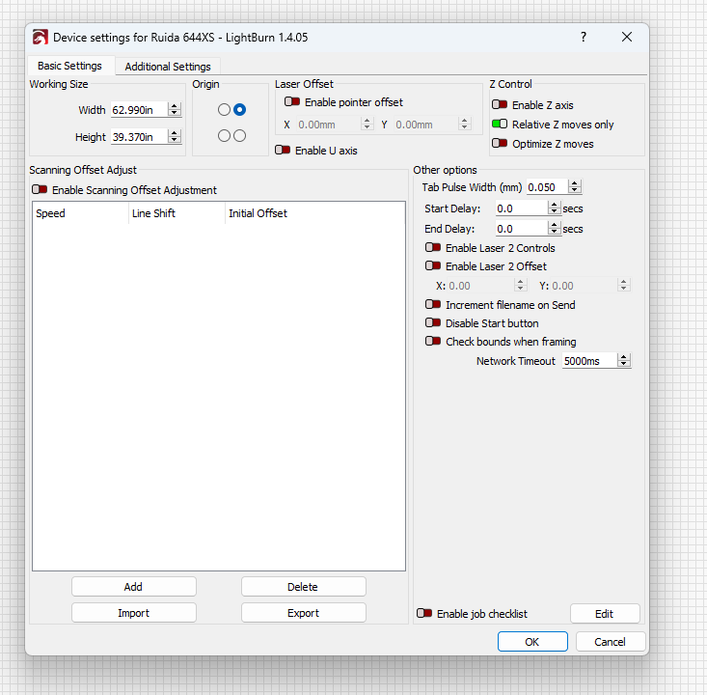Open the Additional Settings tab
The height and width of the screenshot is (695, 707).
click(x=168, y=67)
